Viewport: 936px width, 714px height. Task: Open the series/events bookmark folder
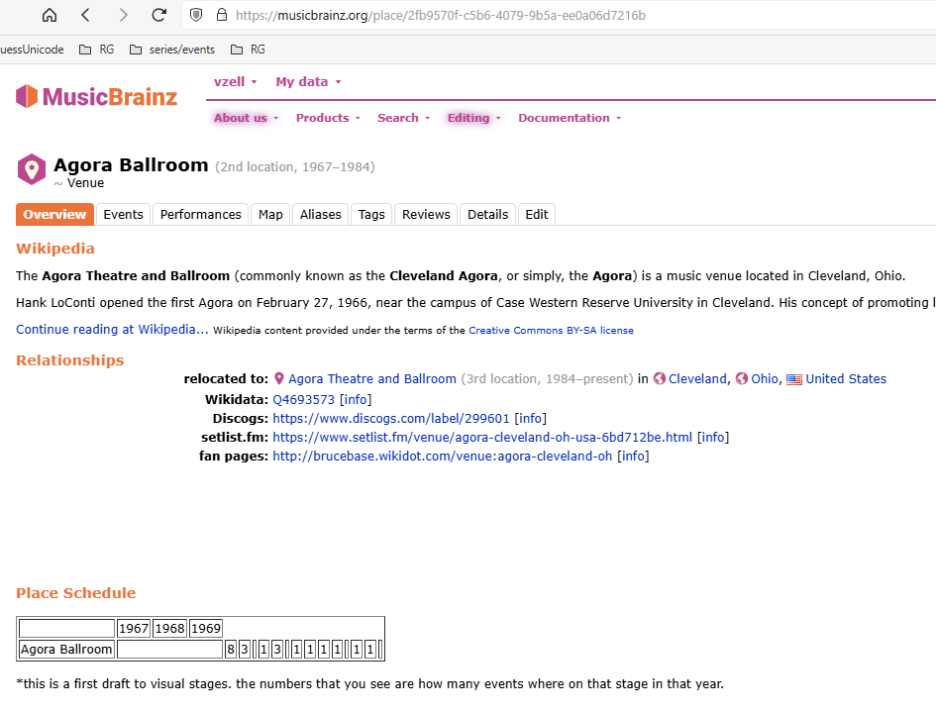click(x=172, y=50)
